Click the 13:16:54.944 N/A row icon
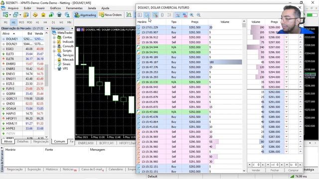 pos(139,47)
